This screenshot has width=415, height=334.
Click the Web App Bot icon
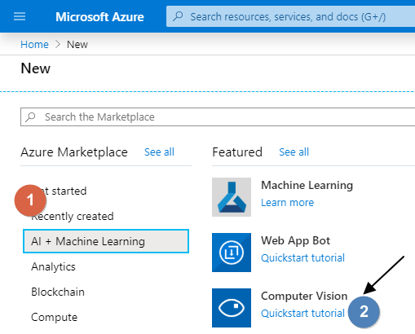tap(232, 253)
